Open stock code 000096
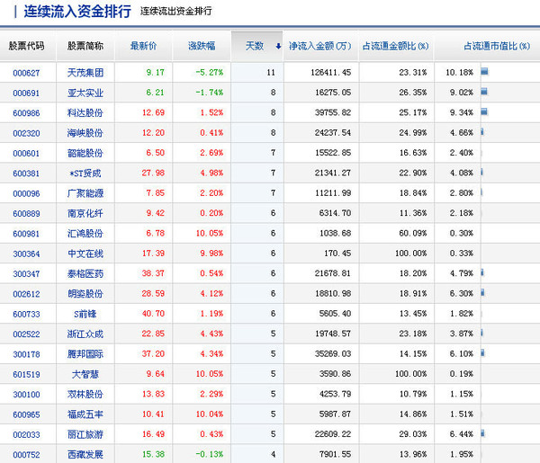Image resolution: width=540 pixels, height=463 pixels. (x=26, y=193)
